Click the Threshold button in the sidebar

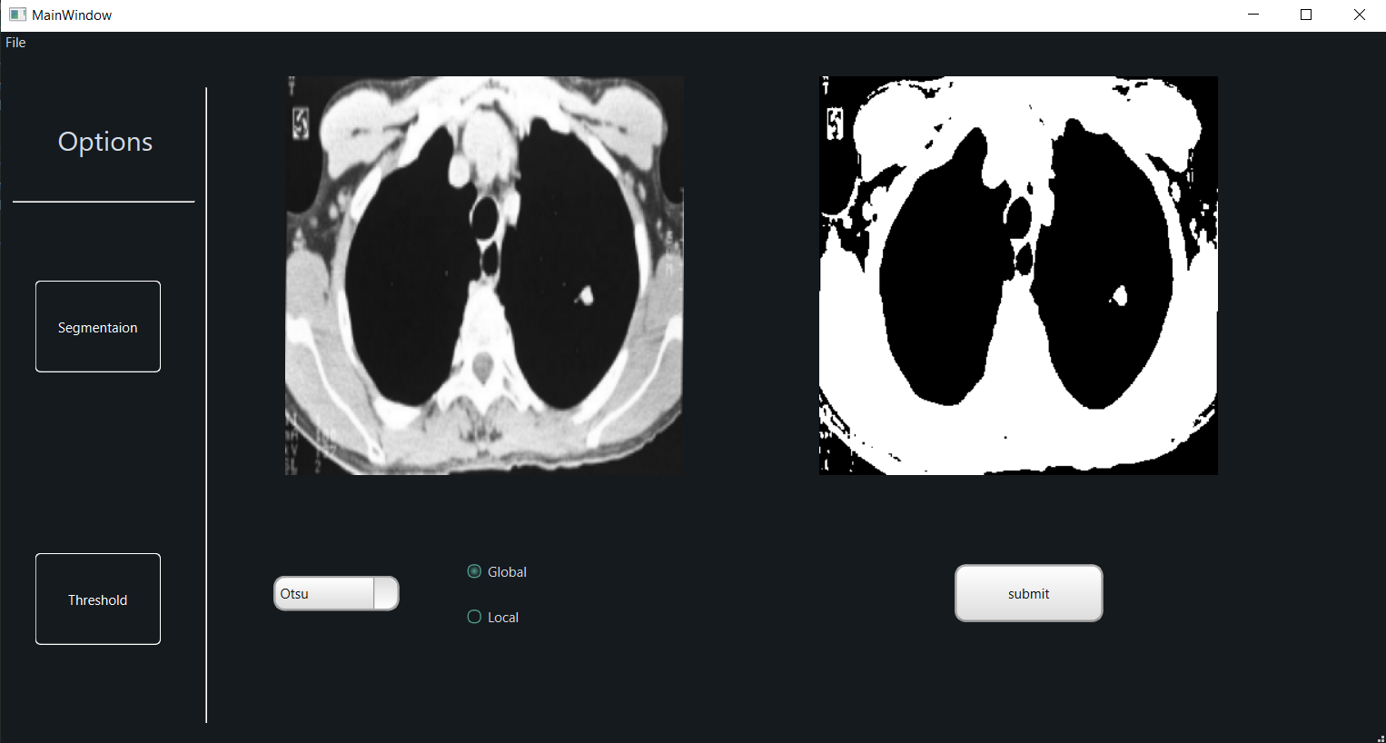97,599
